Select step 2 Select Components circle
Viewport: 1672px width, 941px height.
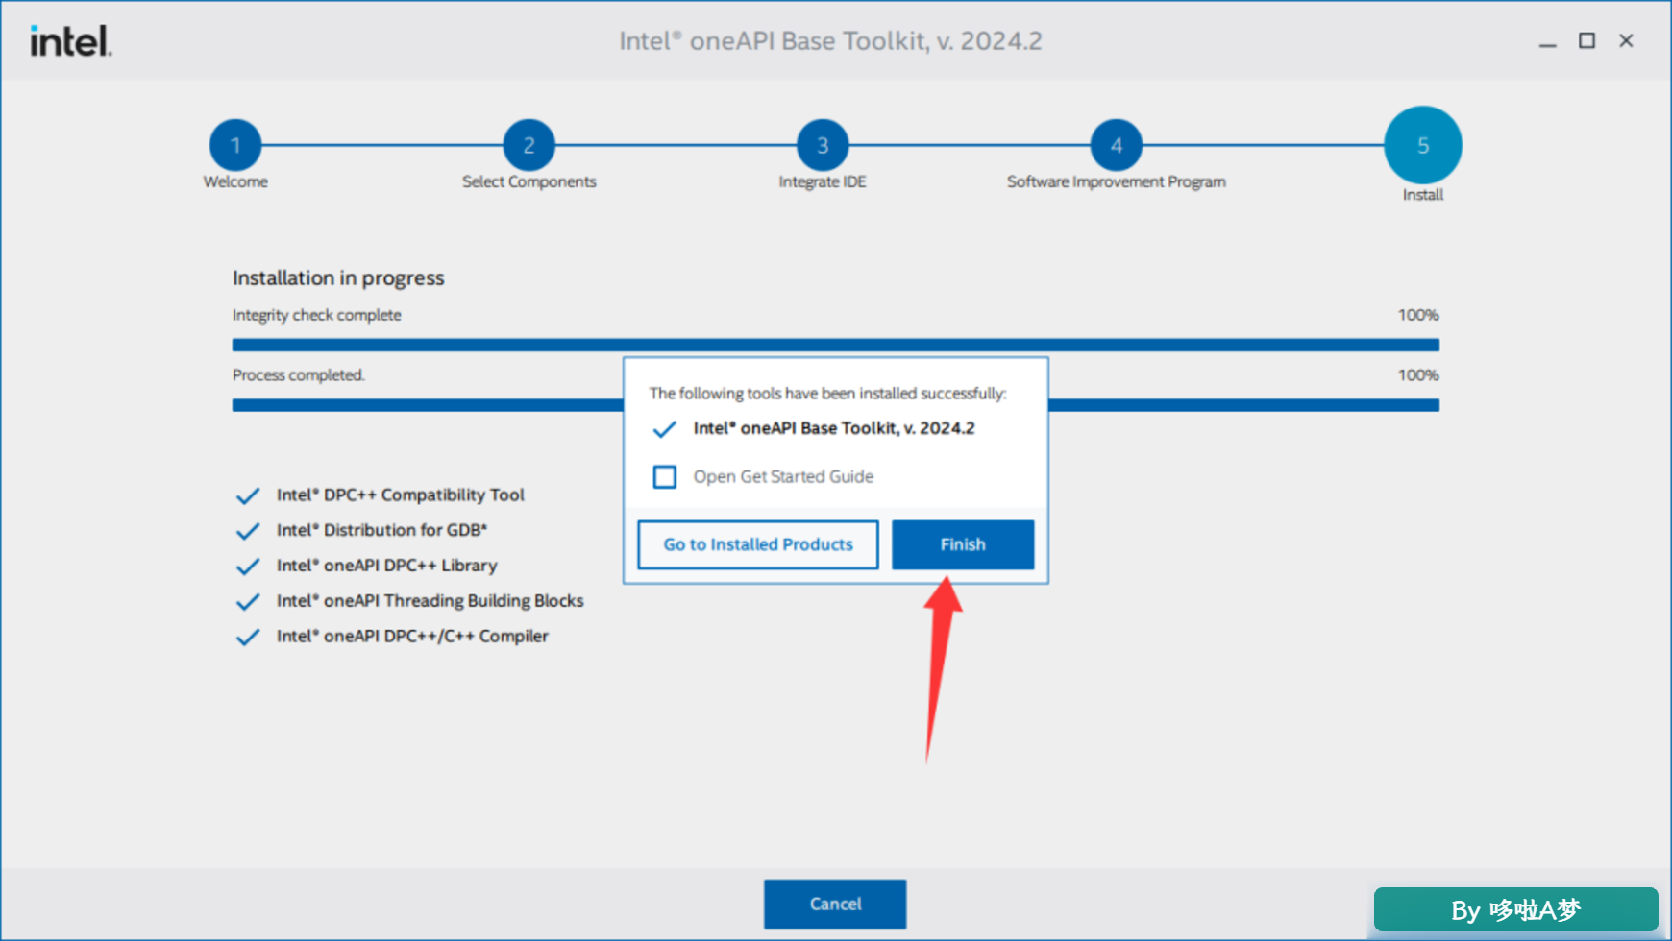click(529, 145)
